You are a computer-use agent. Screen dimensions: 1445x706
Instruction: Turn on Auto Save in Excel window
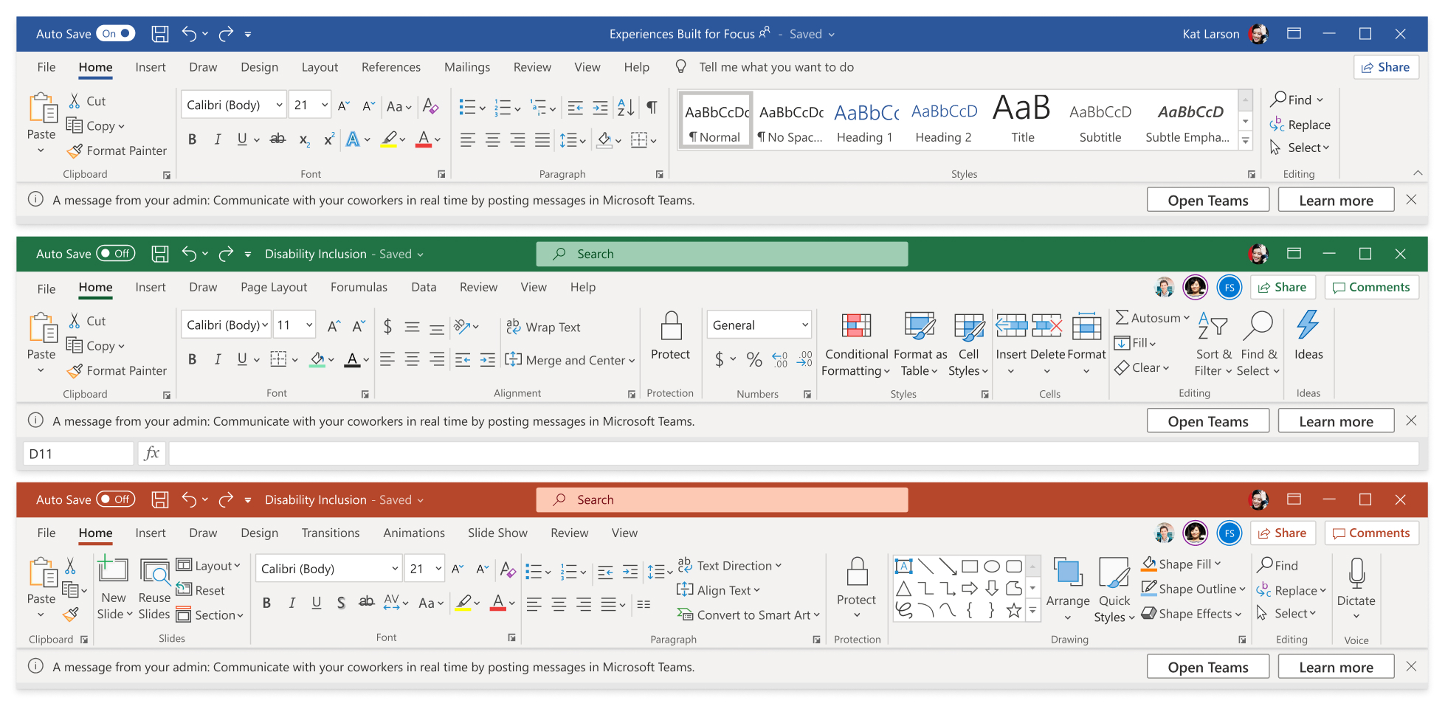click(115, 254)
